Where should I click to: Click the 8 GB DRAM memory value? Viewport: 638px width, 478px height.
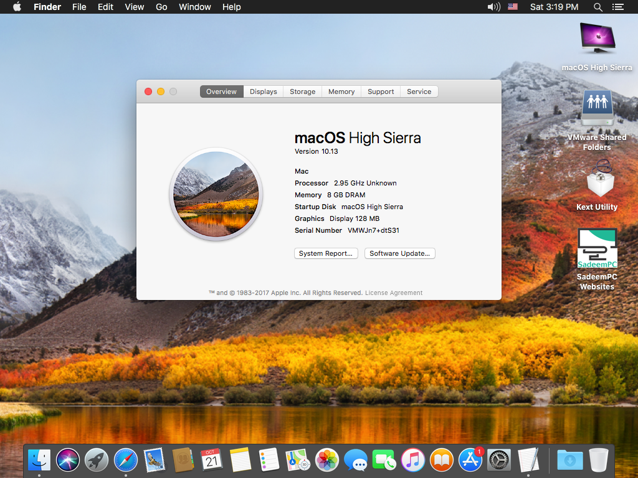coord(346,195)
